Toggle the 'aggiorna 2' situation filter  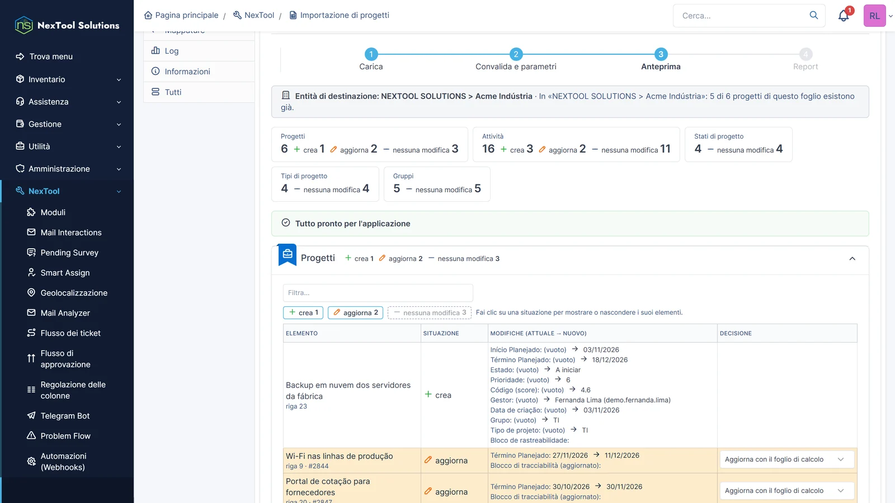pos(355,312)
